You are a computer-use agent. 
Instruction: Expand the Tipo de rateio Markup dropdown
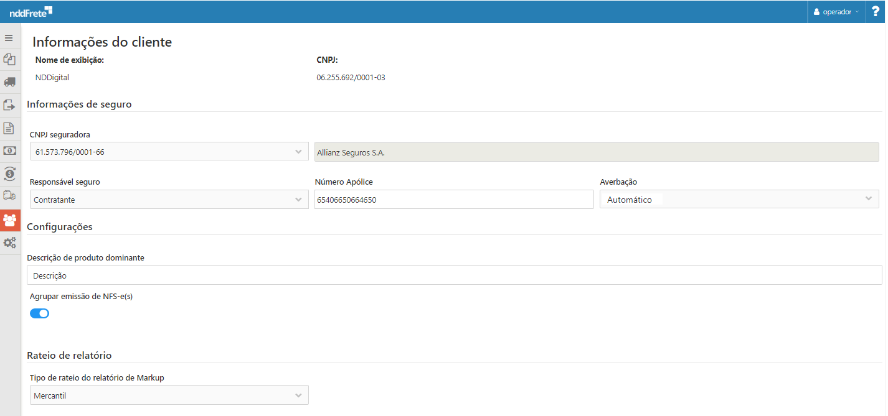169,395
